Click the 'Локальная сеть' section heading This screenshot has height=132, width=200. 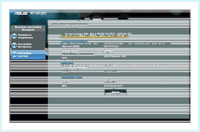coord(72,76)
